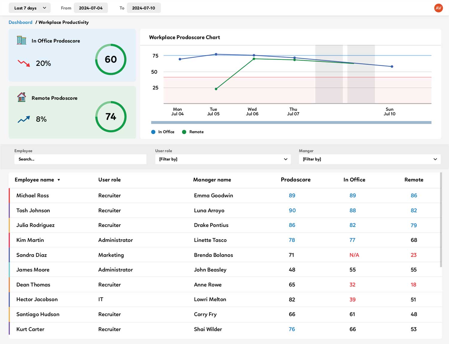The height and width of the screenshot is (344, 449).
Task: Open the AV avatar menu in top right
Action: [x=438, y=8]
